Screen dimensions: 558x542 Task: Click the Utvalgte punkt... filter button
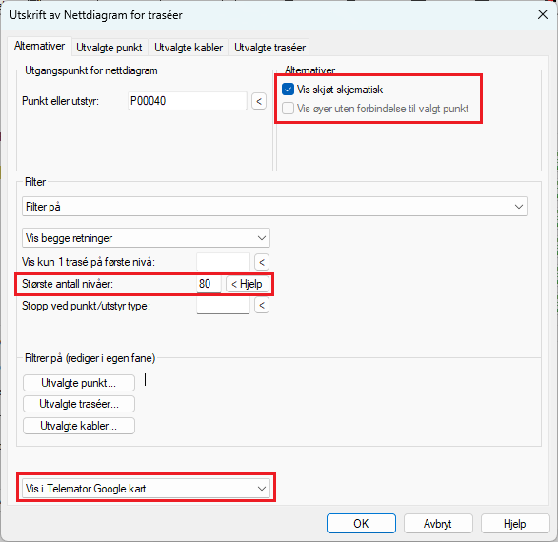coord(79,383)
